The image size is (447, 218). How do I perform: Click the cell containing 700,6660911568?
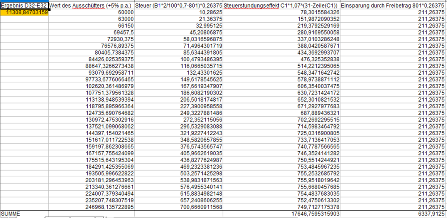pyautogui.click(x=178, y=207)
